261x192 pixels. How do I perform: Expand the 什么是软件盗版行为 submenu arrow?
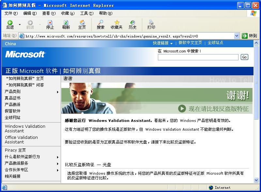58,157
